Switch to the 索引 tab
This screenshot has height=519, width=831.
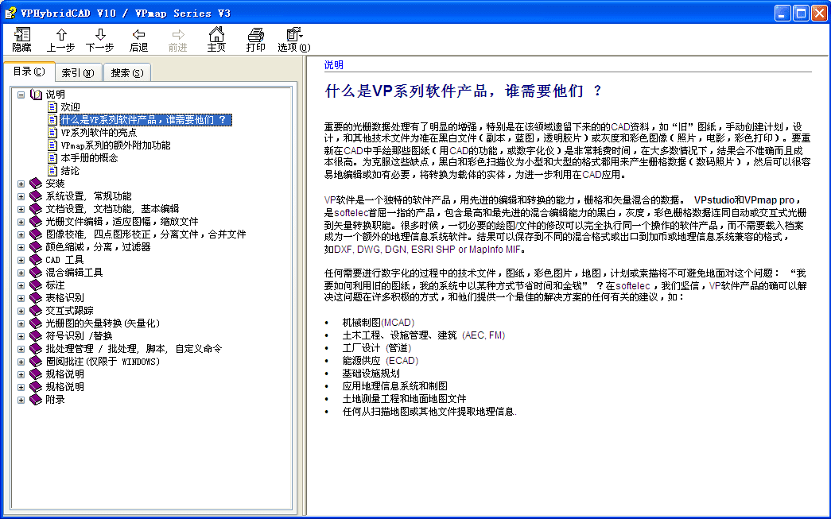click(x=78, y=72)
